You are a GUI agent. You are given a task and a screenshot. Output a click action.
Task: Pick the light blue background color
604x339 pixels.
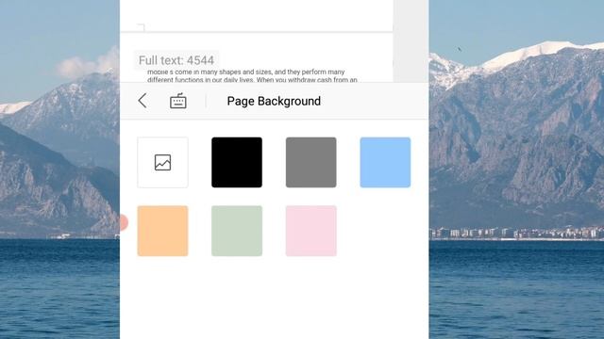pyautogui.click(x=385, y=162)
